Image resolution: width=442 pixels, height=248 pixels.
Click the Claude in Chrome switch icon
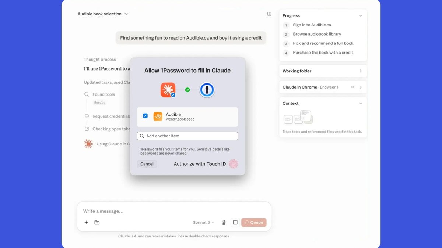pos(352,87)
